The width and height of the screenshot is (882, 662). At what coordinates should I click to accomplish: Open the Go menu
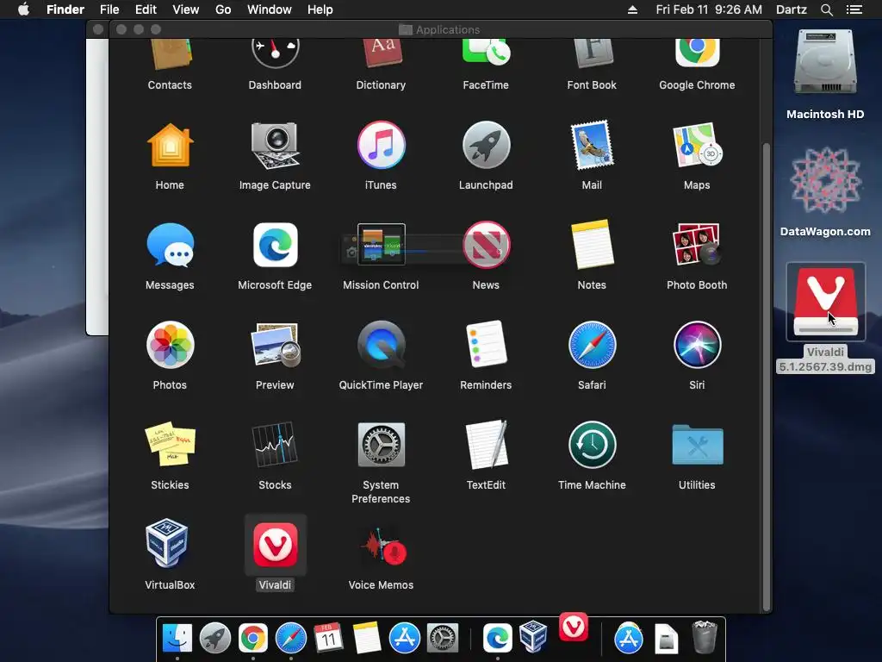coord(223,9)
